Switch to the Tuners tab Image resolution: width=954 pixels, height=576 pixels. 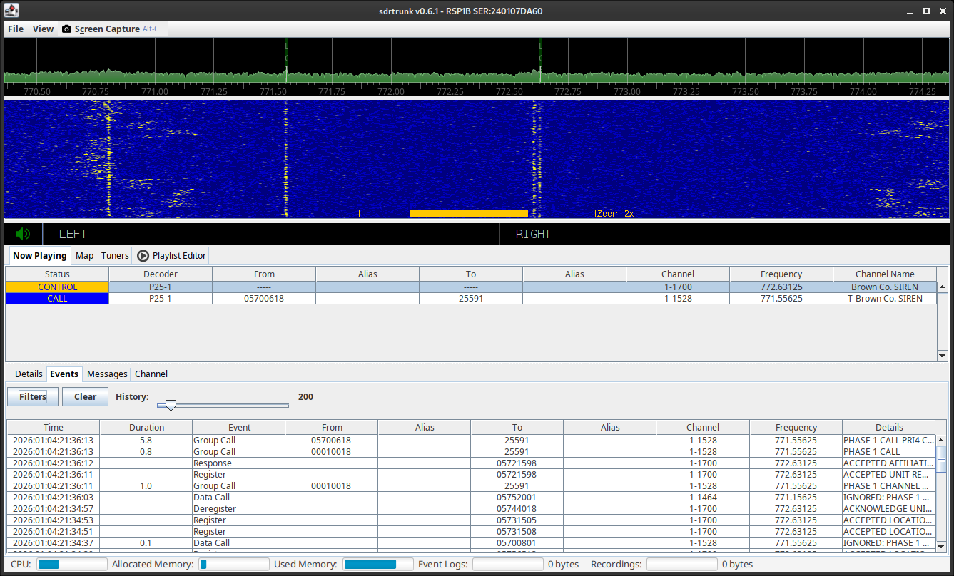(x=115, y=256)
